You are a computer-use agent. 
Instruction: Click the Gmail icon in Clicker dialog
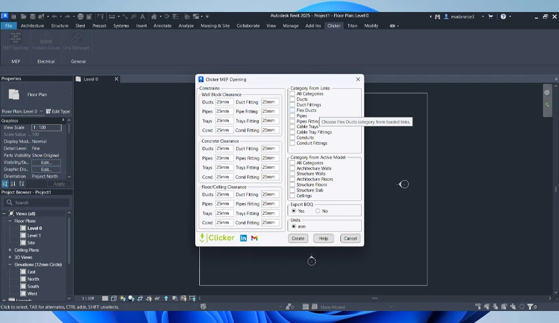pos(254,238)
